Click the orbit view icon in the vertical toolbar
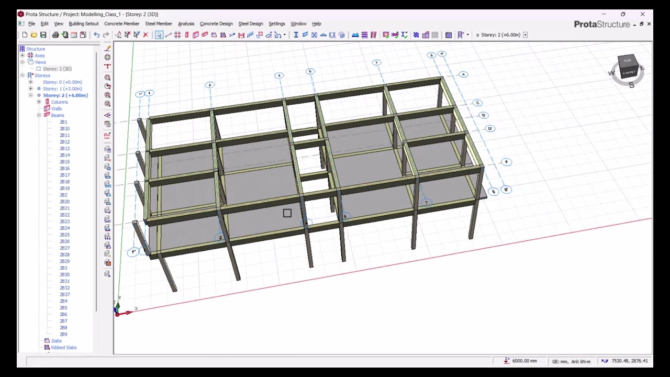 click(x=107, y=57)
